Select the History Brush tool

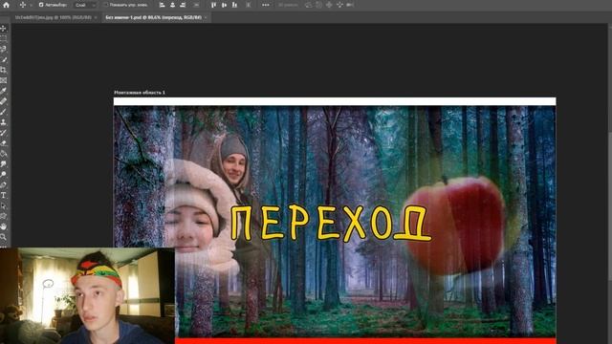[4, 133]
